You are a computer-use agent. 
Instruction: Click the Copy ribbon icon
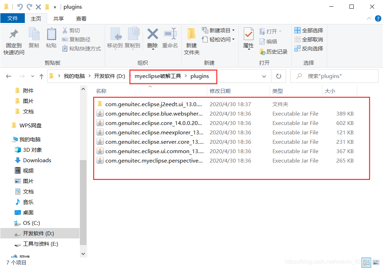[34, 34]
